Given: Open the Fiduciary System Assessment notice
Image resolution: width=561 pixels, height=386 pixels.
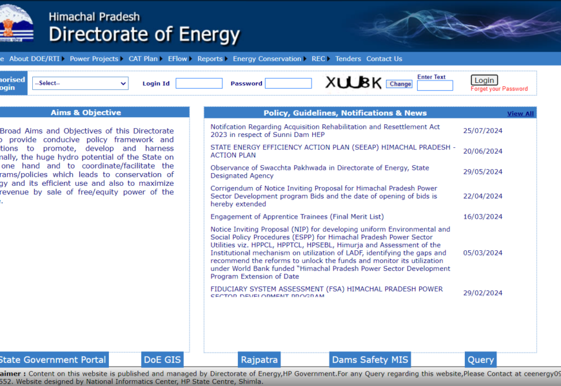Looking at the screenshot, I should pos(327,292).
